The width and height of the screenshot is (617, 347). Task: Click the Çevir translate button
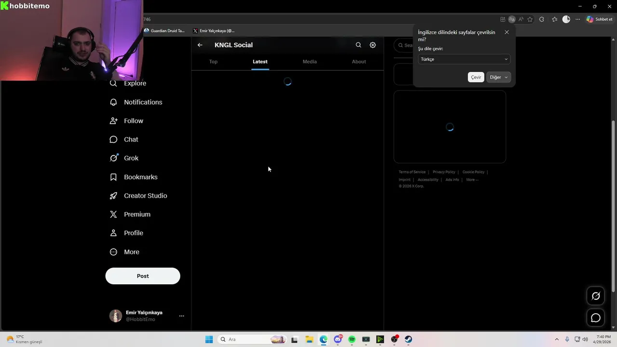476,77
